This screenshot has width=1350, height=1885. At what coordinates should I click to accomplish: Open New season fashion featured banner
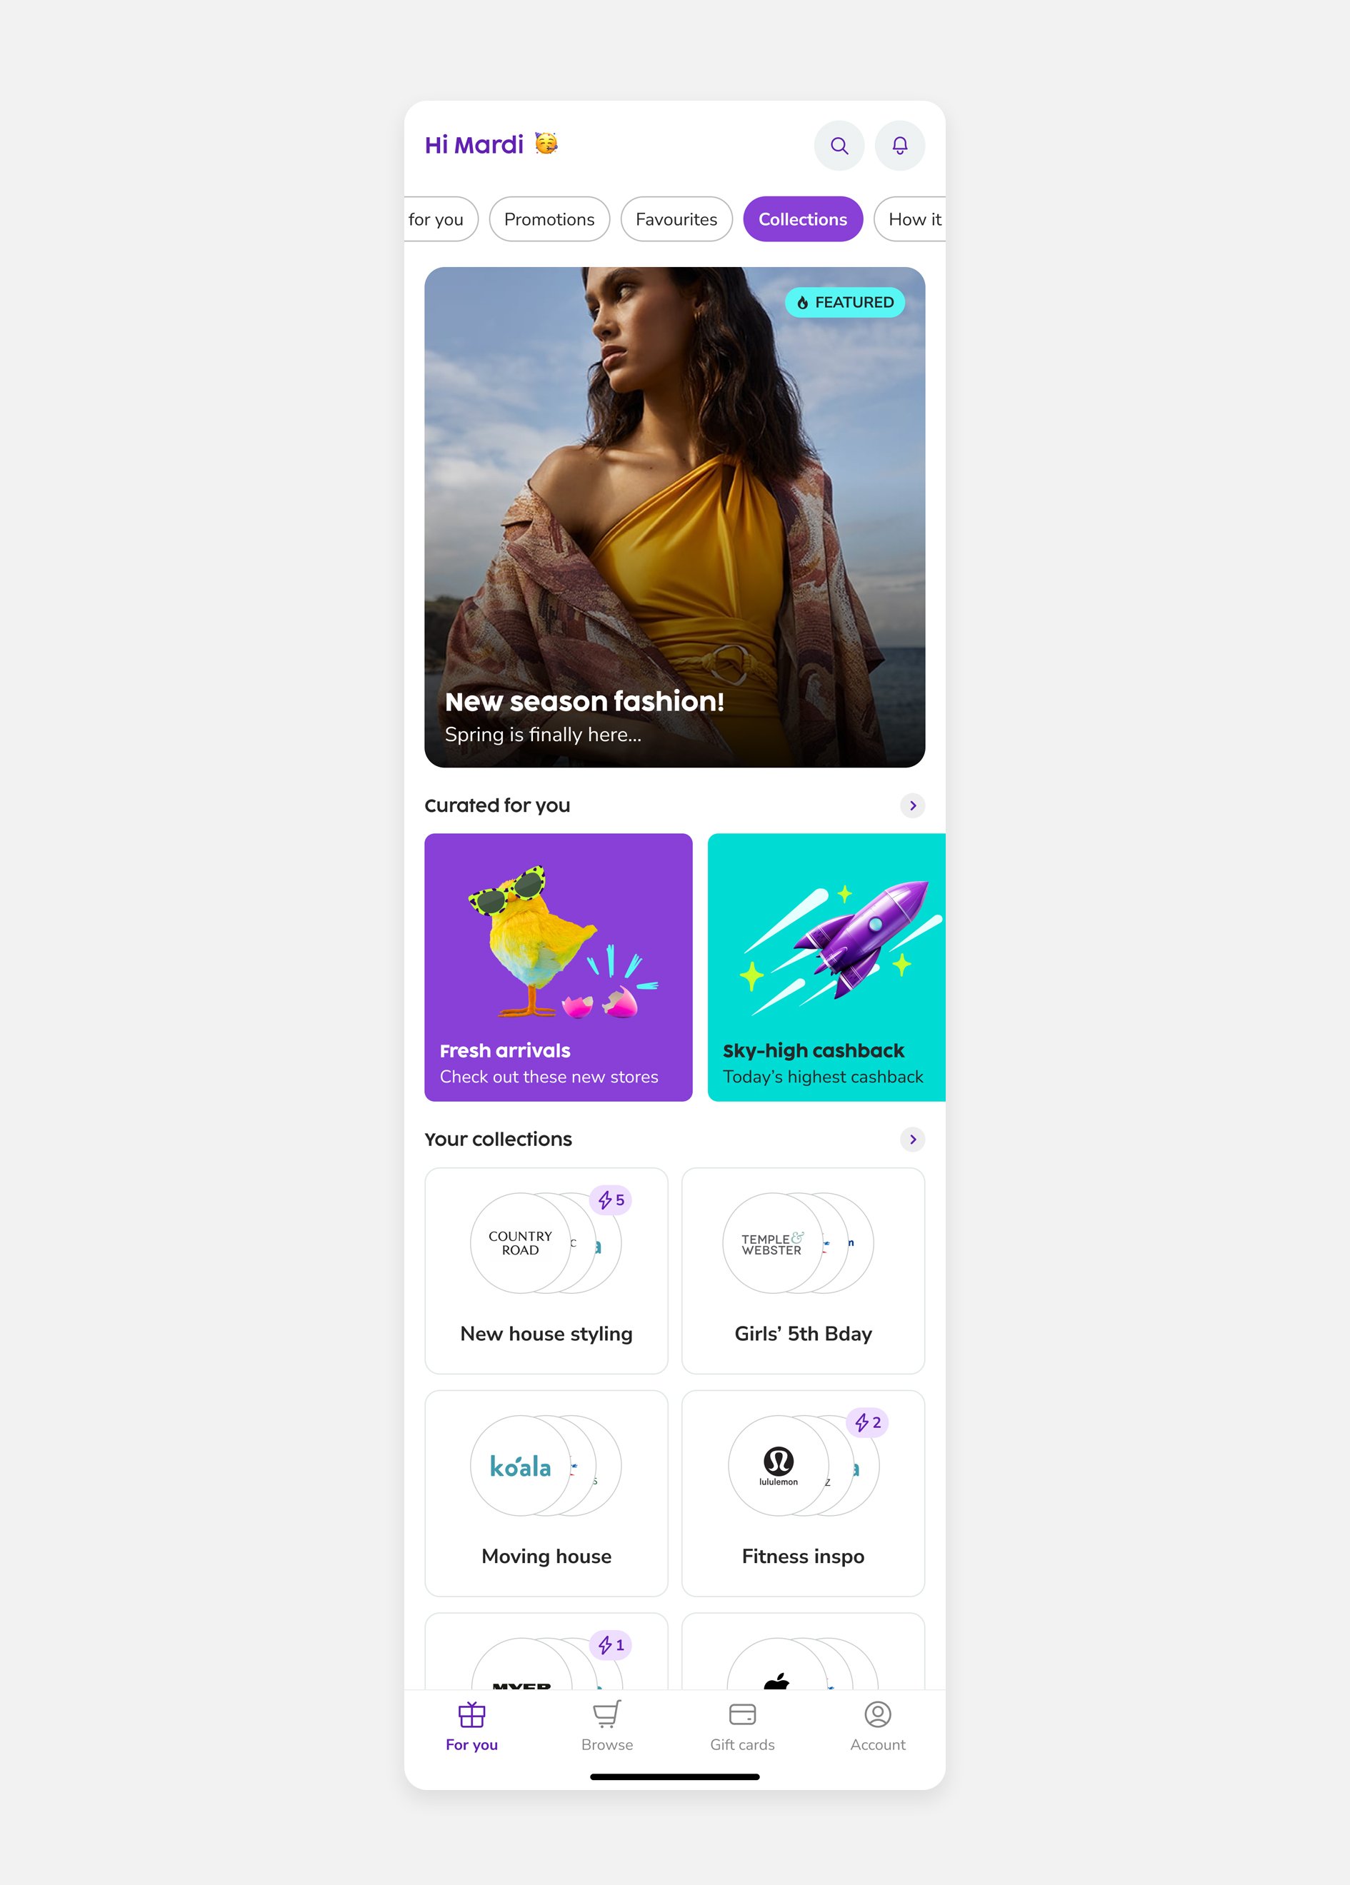click(x=675, y=517)
